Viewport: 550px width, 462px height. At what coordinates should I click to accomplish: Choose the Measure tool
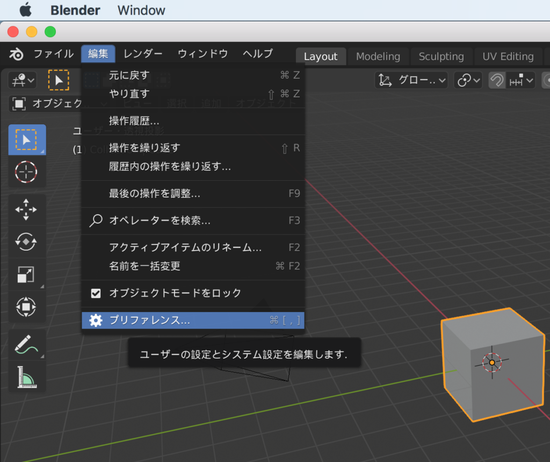coord(26,377)
